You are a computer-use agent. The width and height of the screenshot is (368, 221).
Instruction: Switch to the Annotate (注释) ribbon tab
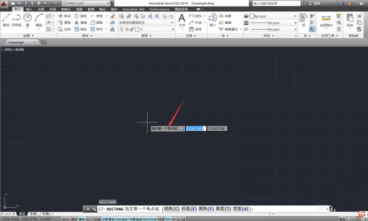click(x=41, y=9)
